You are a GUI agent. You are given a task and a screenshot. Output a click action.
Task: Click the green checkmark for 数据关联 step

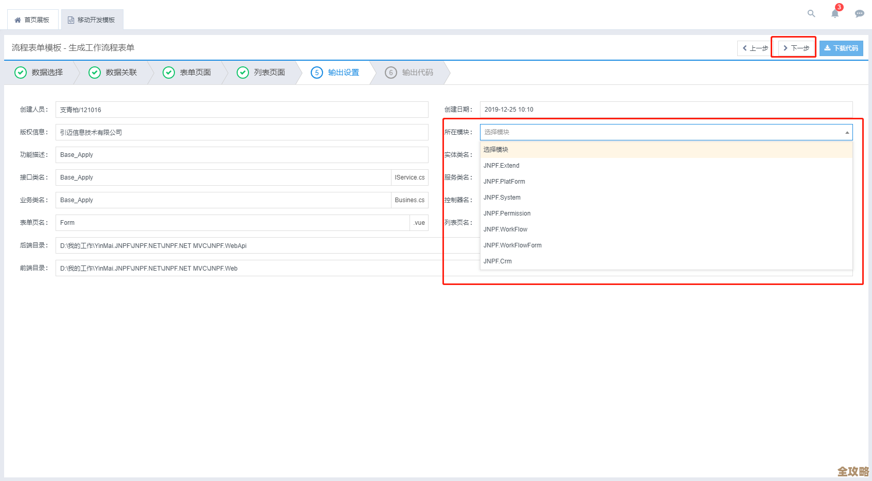point(95,73)
